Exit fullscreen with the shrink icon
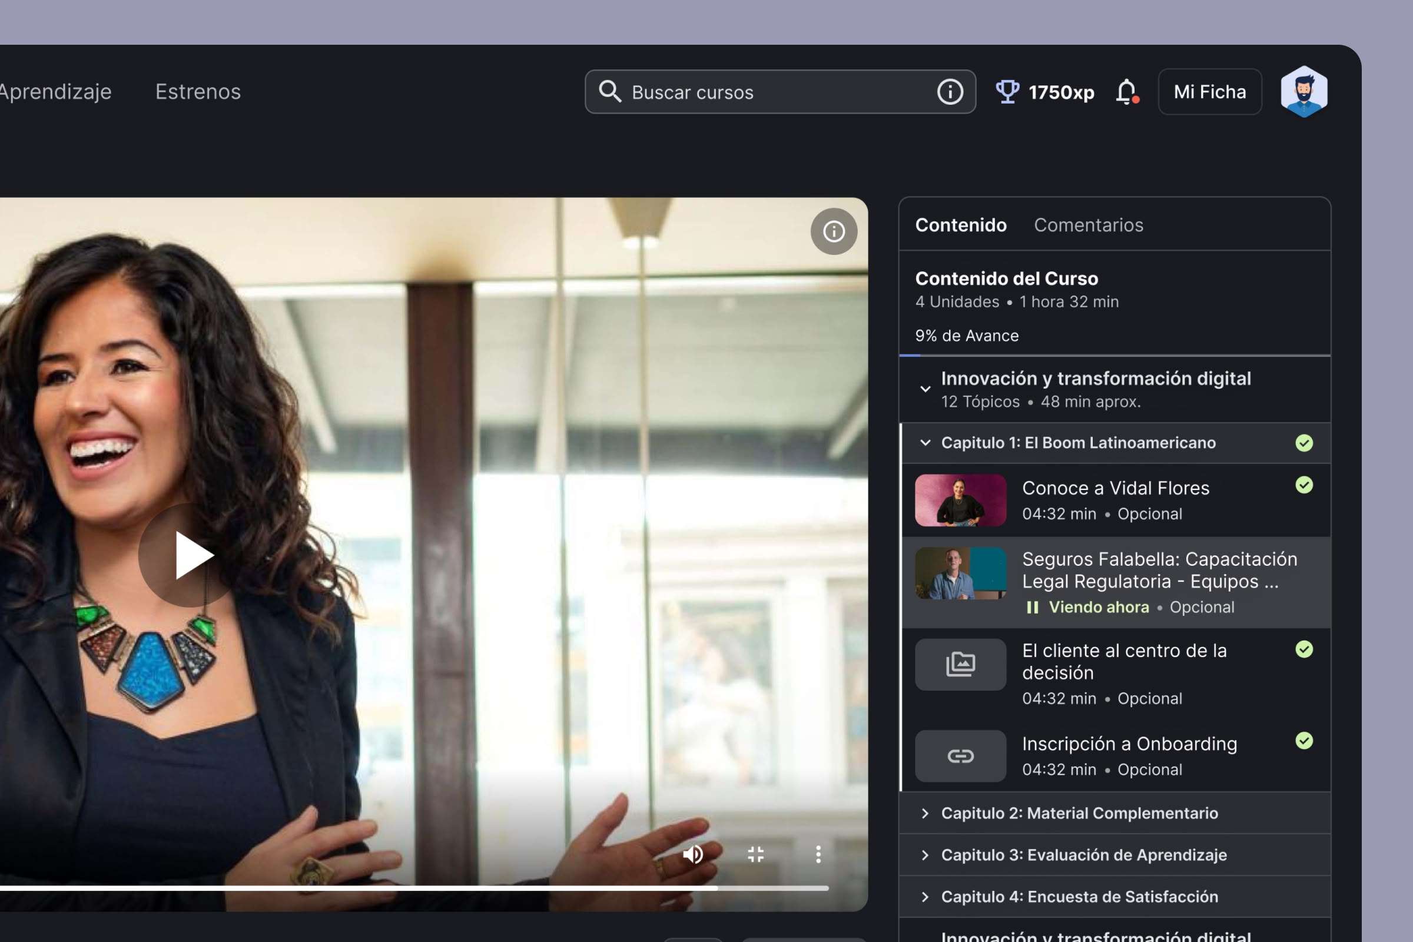This screenshot has height=942, width=1413. pos(756,854)
